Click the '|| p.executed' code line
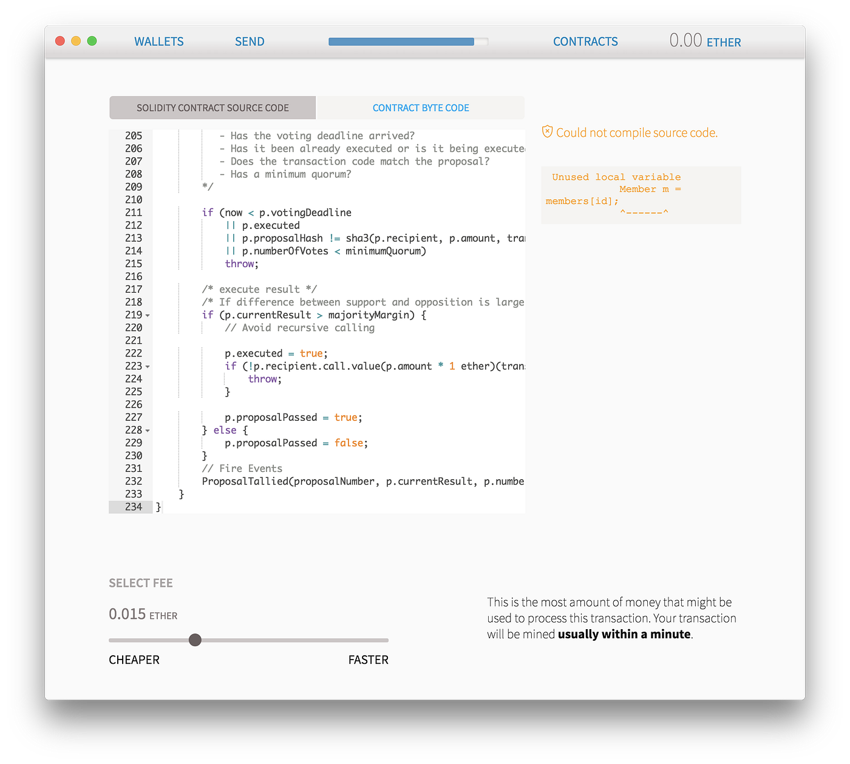Image resolution: width=850 pixels, height=764 pixels. pos(262,225)
